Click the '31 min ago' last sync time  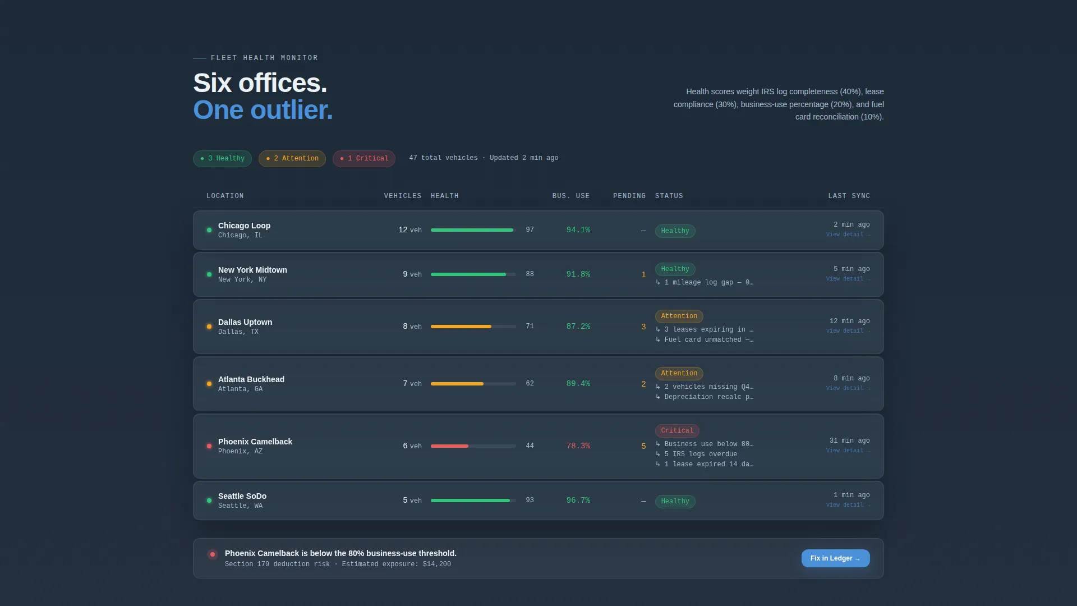coord(849,441)
